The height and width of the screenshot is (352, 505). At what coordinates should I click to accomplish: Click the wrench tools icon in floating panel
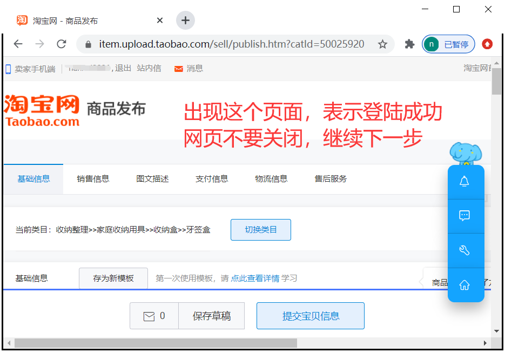click(464, 250)
